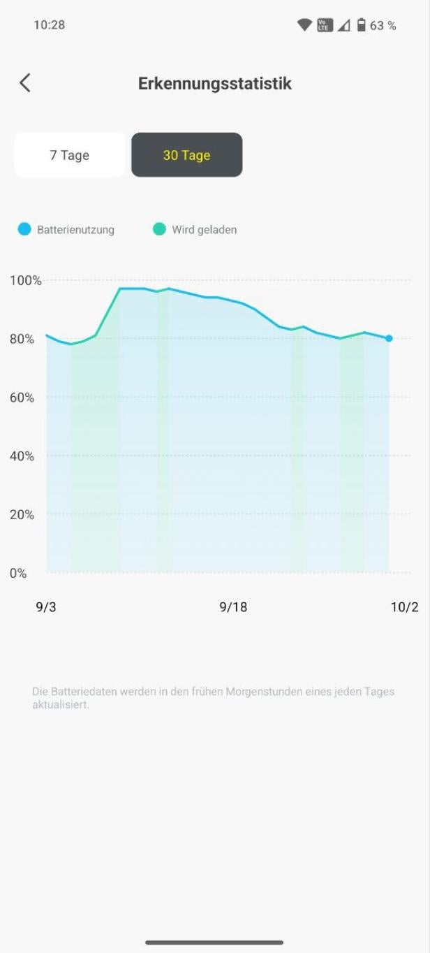
Task: Tap the 9/3 date axis label
Action: [46, 607]
